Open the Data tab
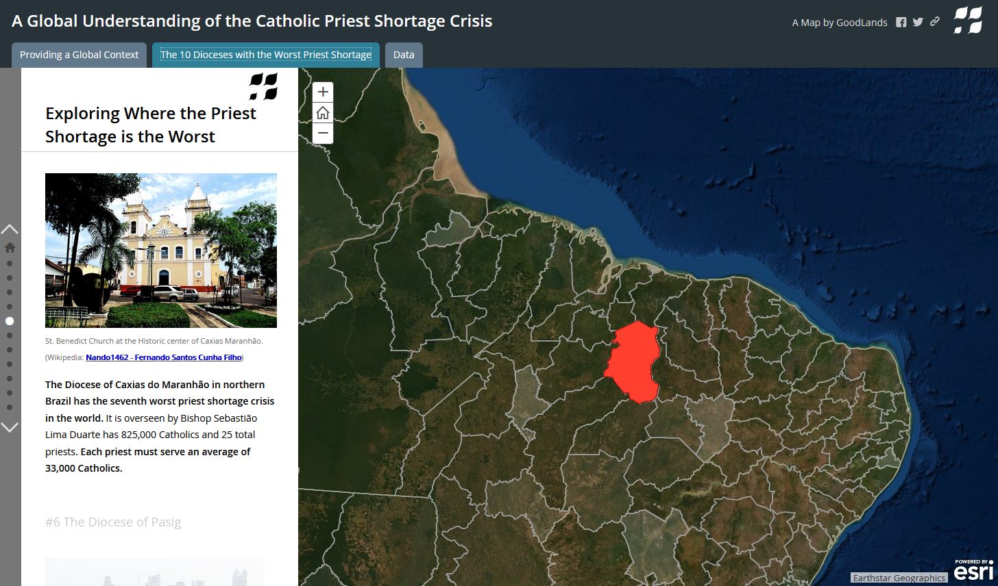 tap(403, 54)
